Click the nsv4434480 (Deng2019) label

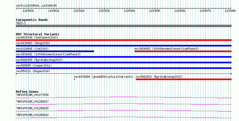pyautogui.click(x=33, y=43)
